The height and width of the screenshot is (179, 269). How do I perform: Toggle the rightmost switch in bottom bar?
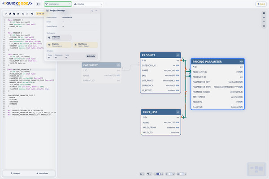[x=182, y=174]
